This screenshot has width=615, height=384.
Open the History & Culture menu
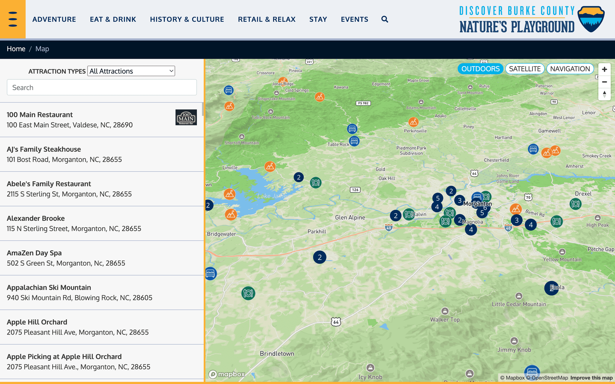pos(187,19)
